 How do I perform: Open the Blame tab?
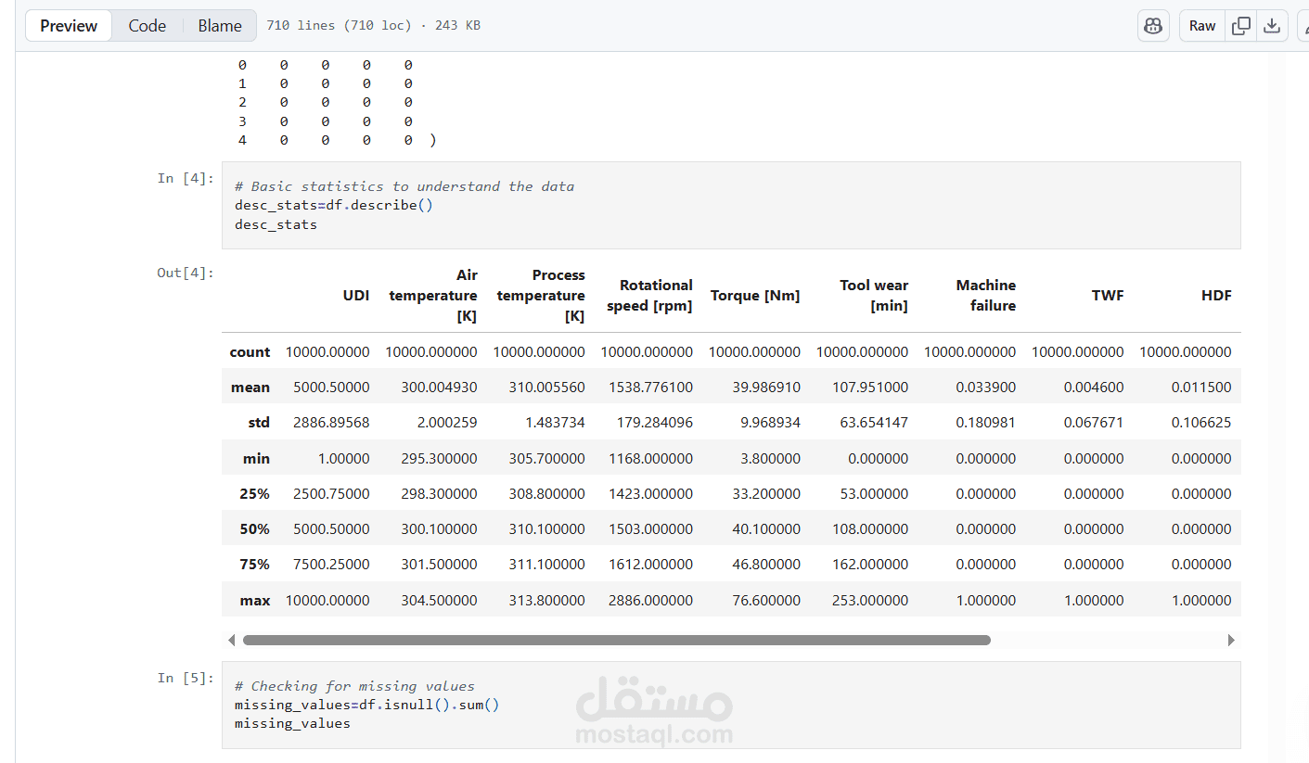tap(220, 26)
